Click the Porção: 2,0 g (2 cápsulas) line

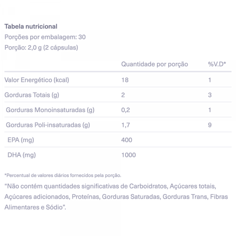(41, 48)
